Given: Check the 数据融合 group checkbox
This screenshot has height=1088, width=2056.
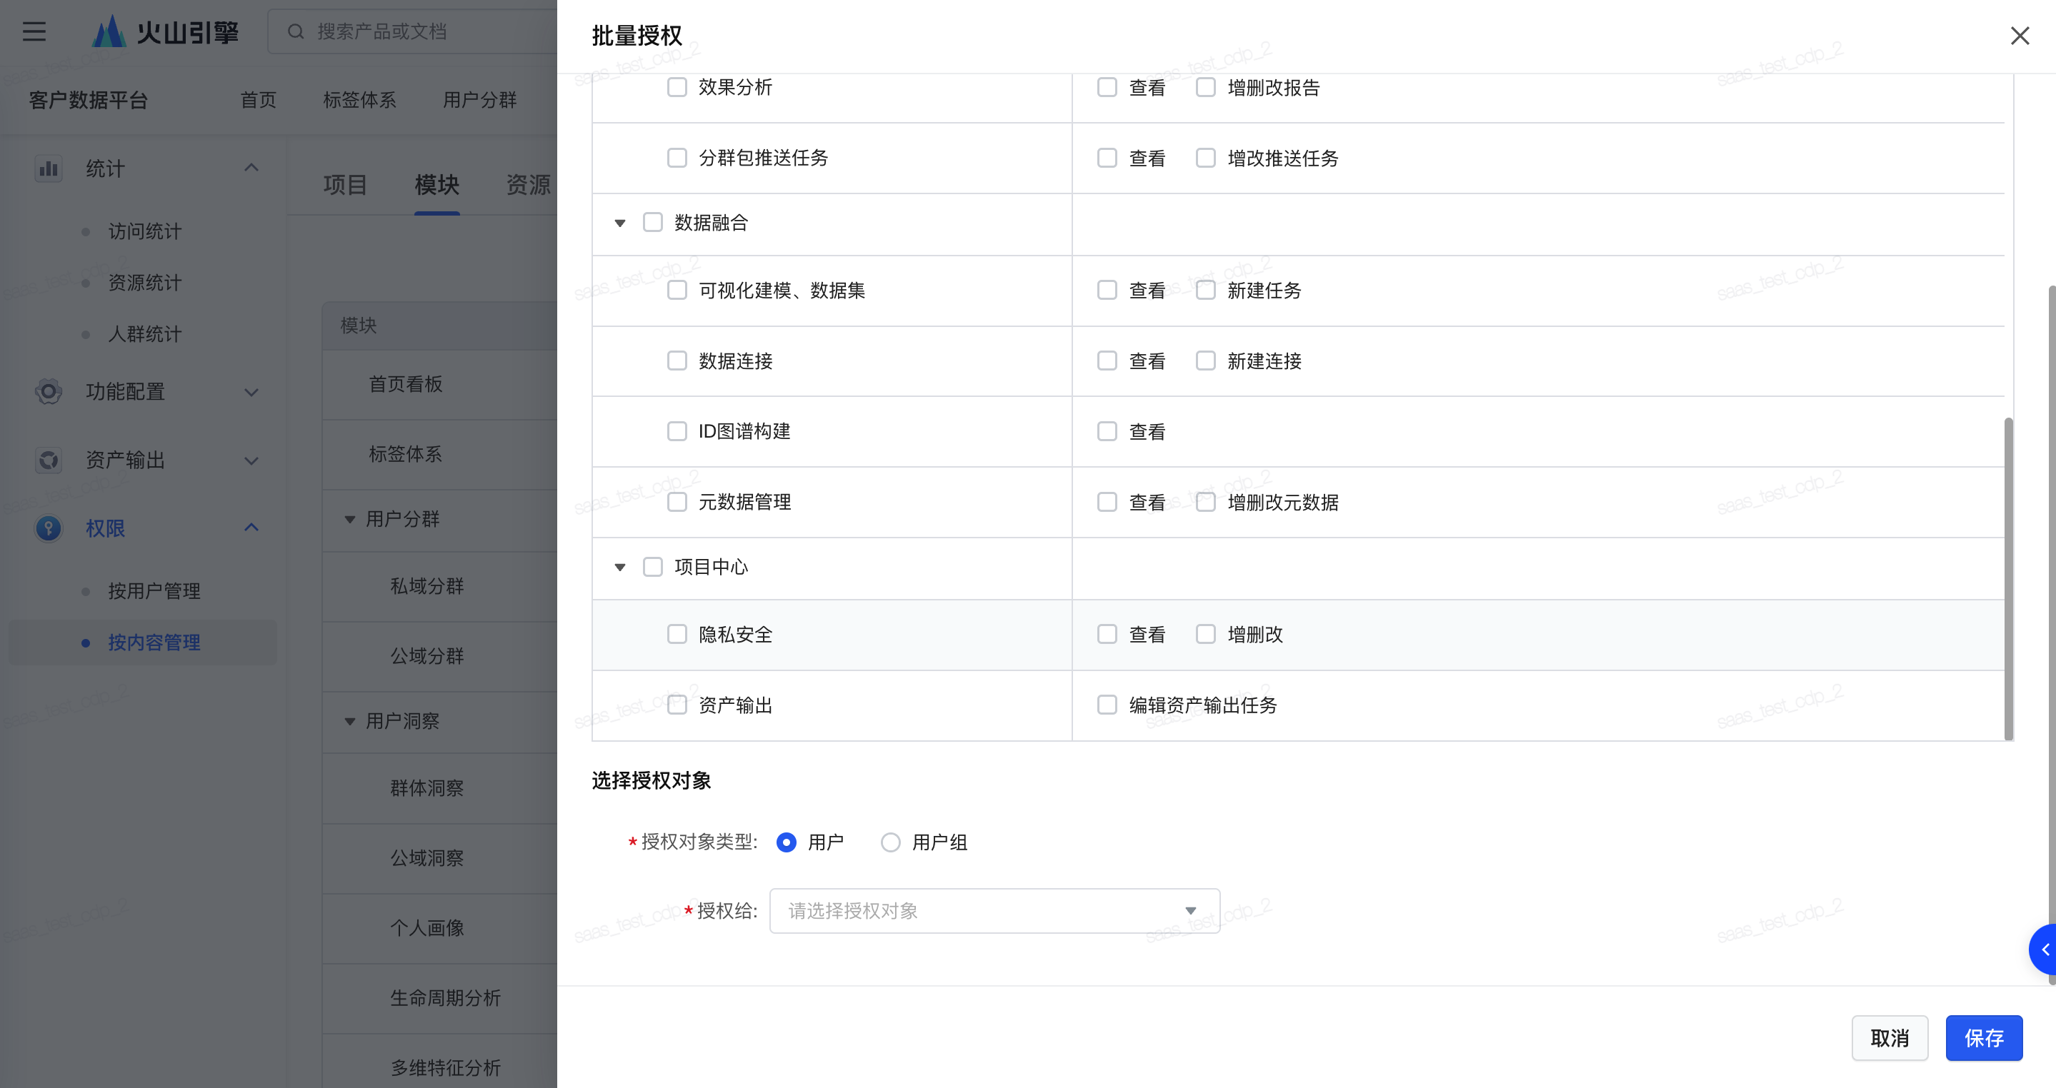Looking at the screenshot, I should pyautogui.click(x=653, y=223).
